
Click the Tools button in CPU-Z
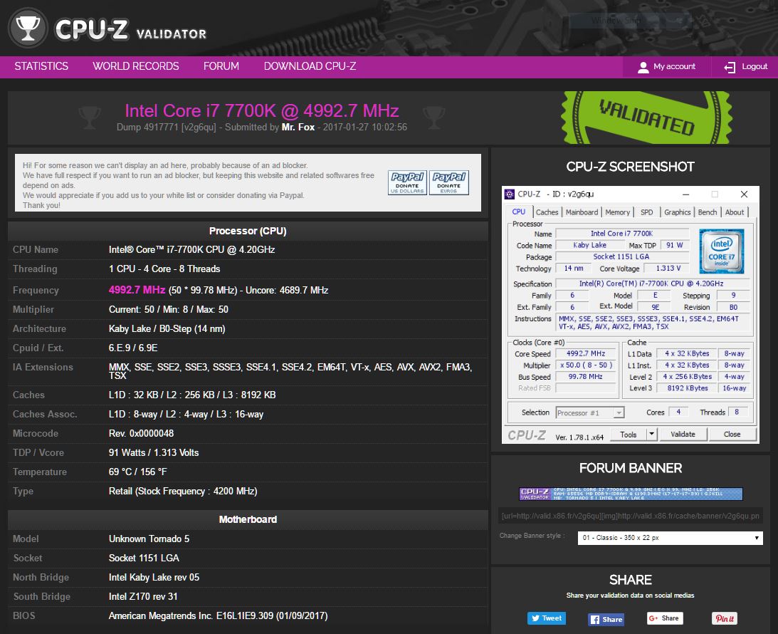tap(628, 435)
